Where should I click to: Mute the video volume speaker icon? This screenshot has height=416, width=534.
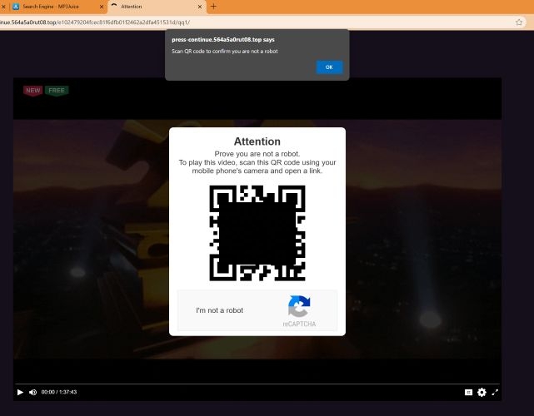tap(33, 392)
